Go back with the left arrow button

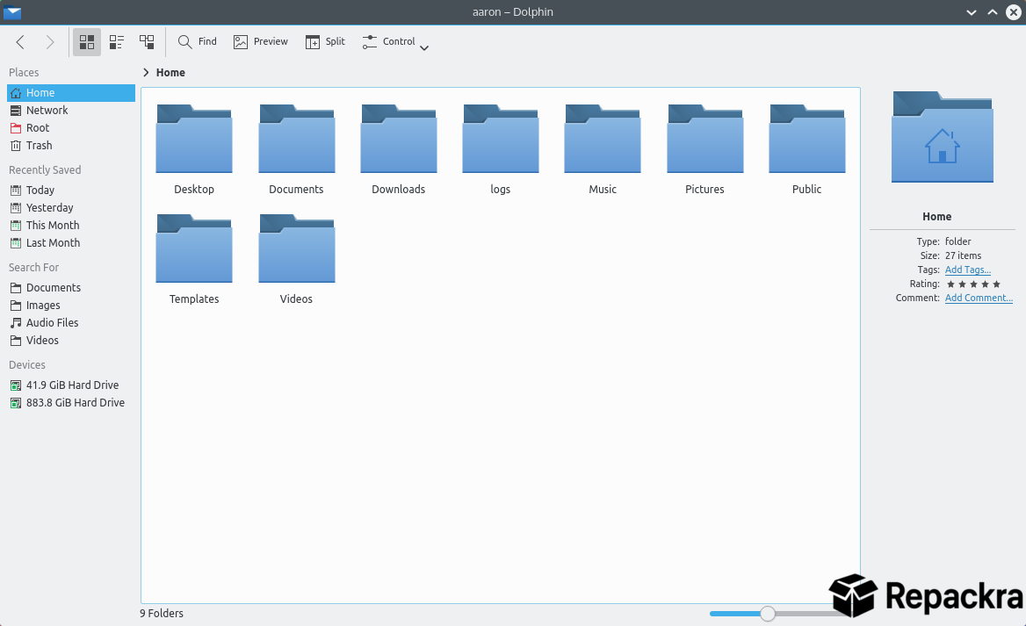(x=20, y=42)
